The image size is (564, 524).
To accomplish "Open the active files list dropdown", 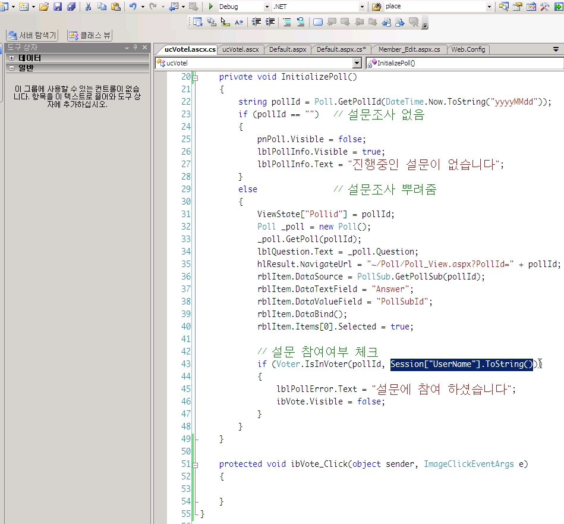I will tap(556, 49).
